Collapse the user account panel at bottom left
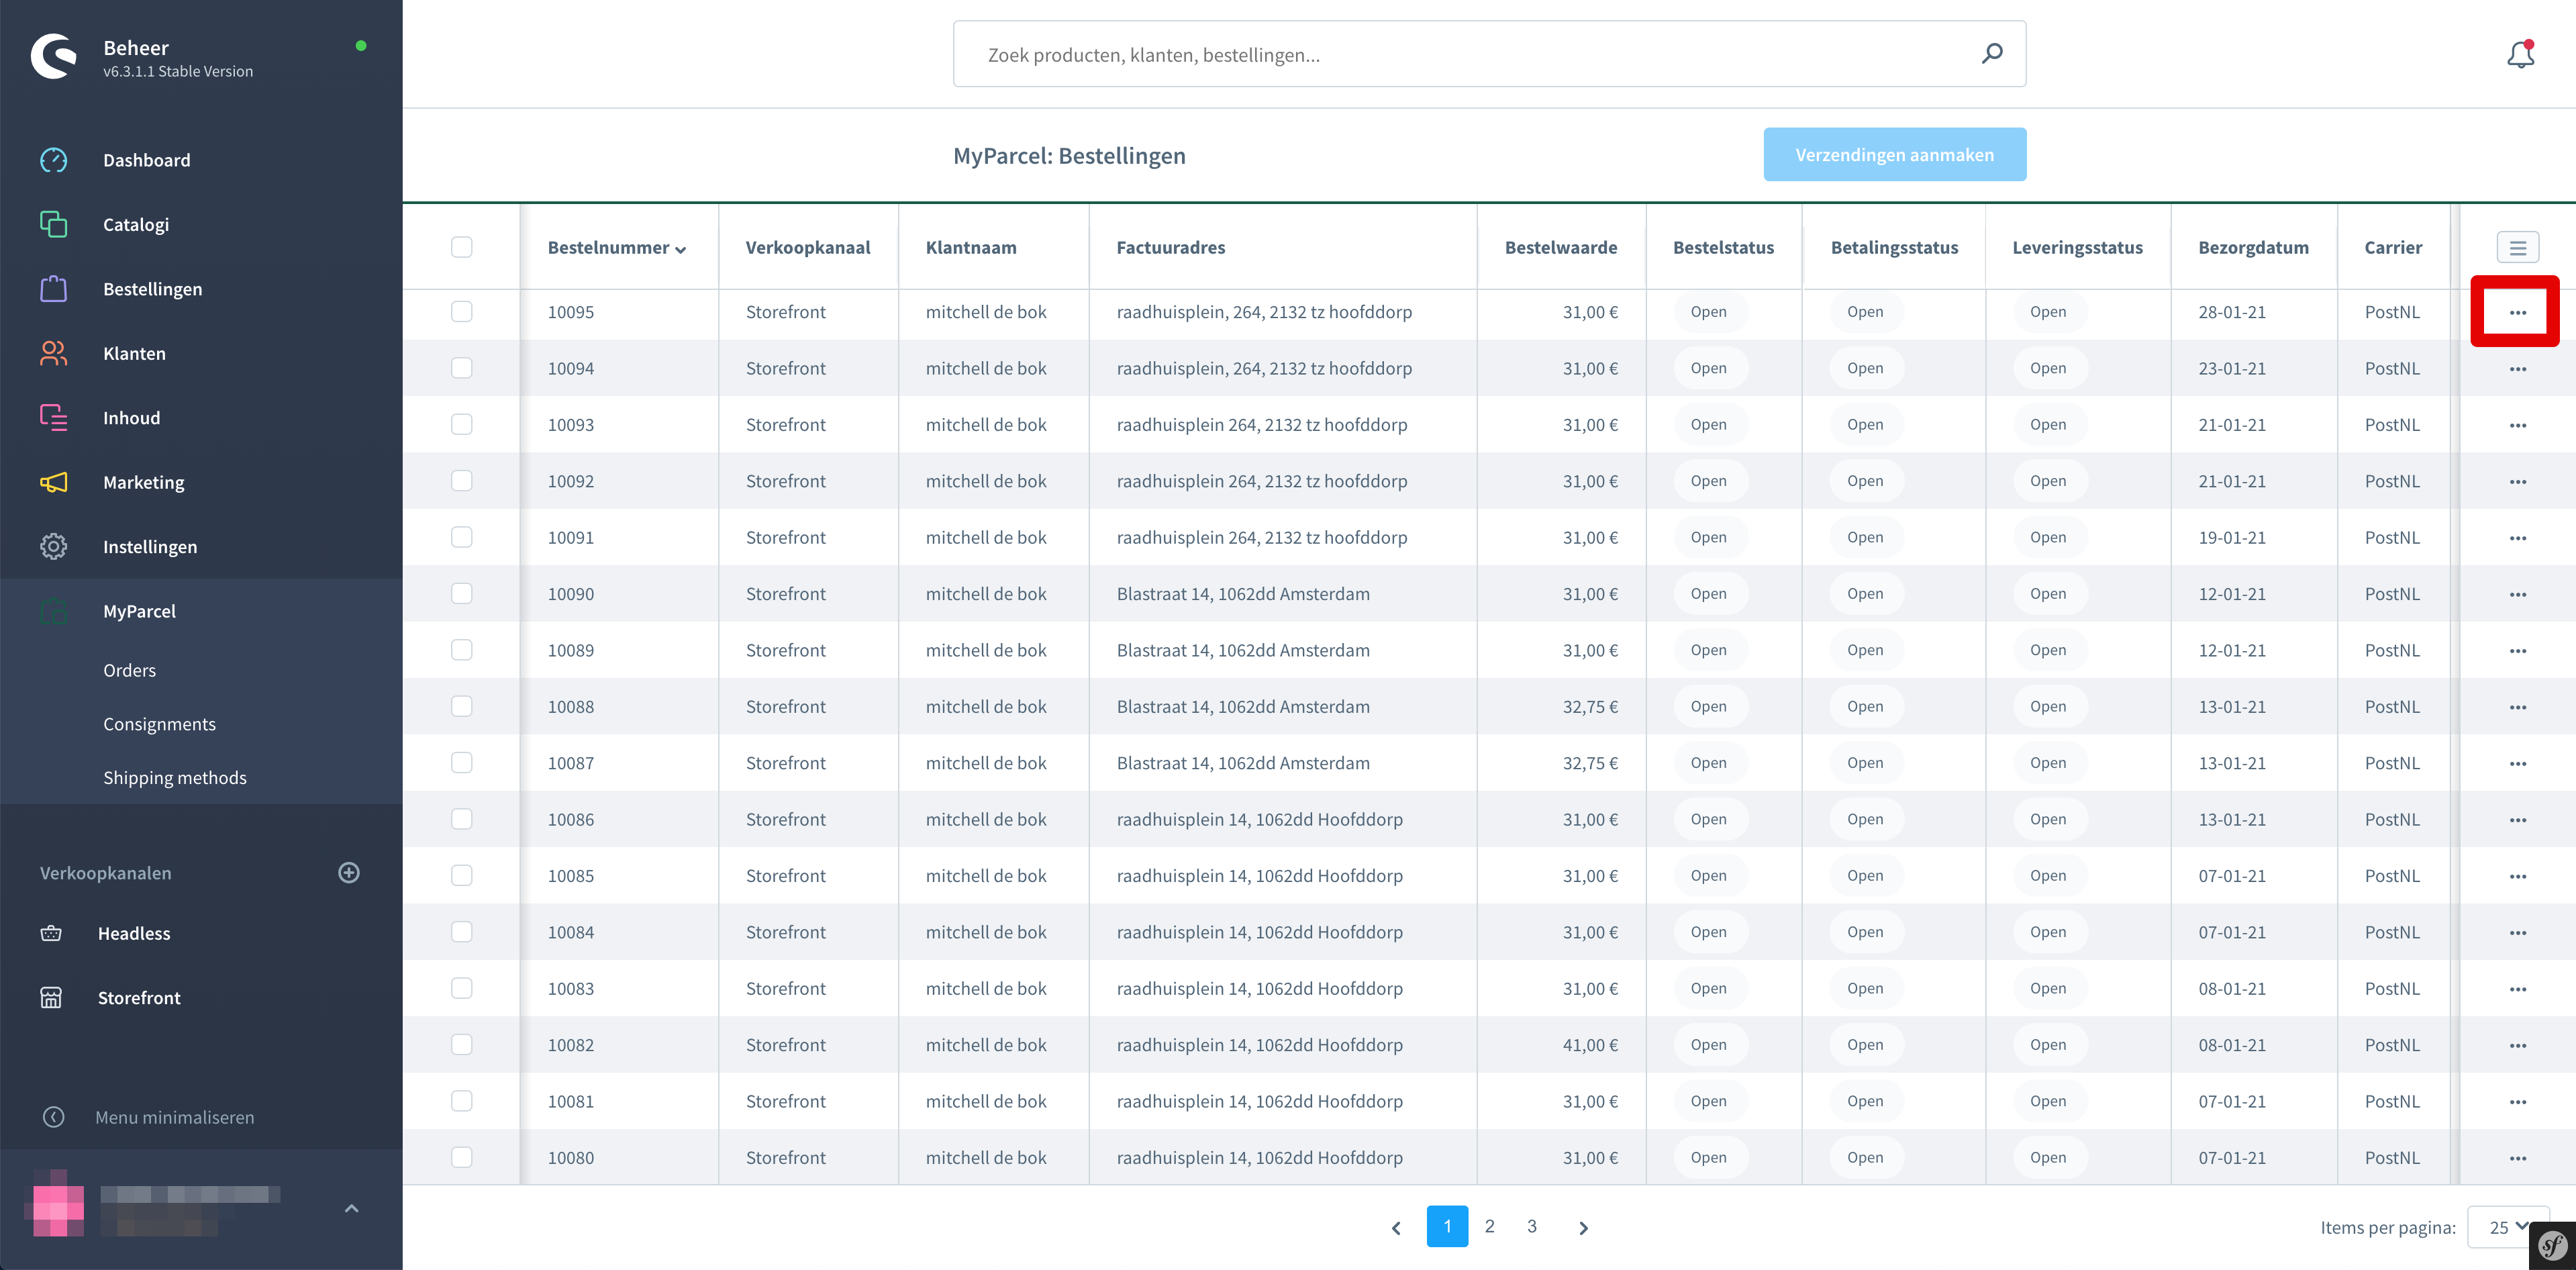Screen dimensions: 2576x1270 pyautogui.click(x=351, y=1208)
